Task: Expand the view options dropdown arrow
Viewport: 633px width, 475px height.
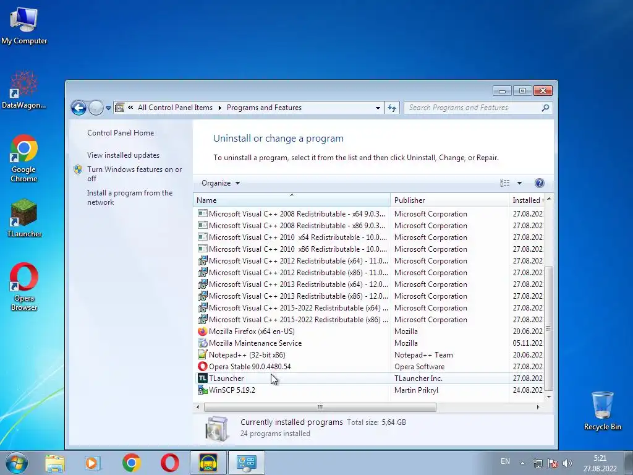Action: [x=519, y=183]
